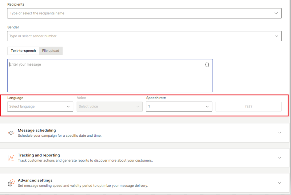291x195 pixels.
Task: Open the Sender number dropdown arrow
Action: [277, 36]
